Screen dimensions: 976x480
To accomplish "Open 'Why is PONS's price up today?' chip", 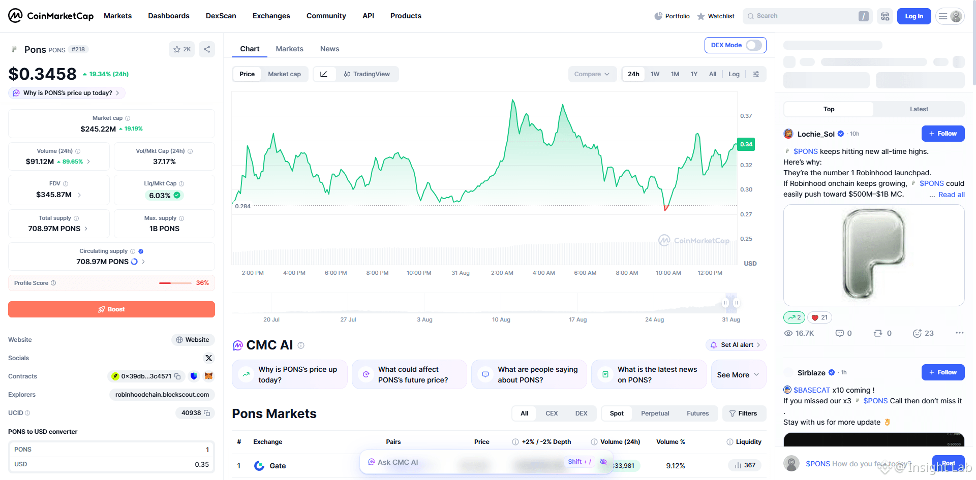I will click(x=67, y=93).
